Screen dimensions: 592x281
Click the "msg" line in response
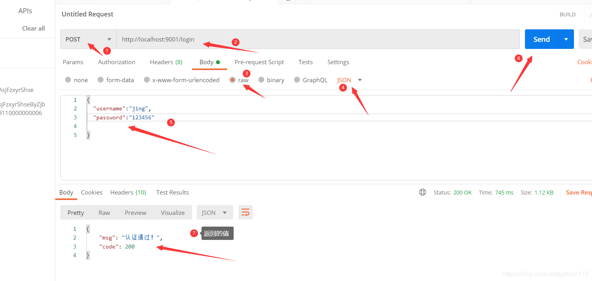131,238
